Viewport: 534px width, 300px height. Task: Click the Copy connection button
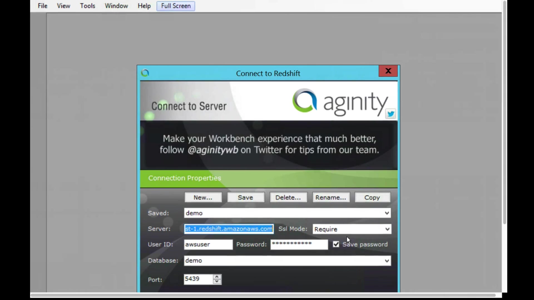[372, 197]
